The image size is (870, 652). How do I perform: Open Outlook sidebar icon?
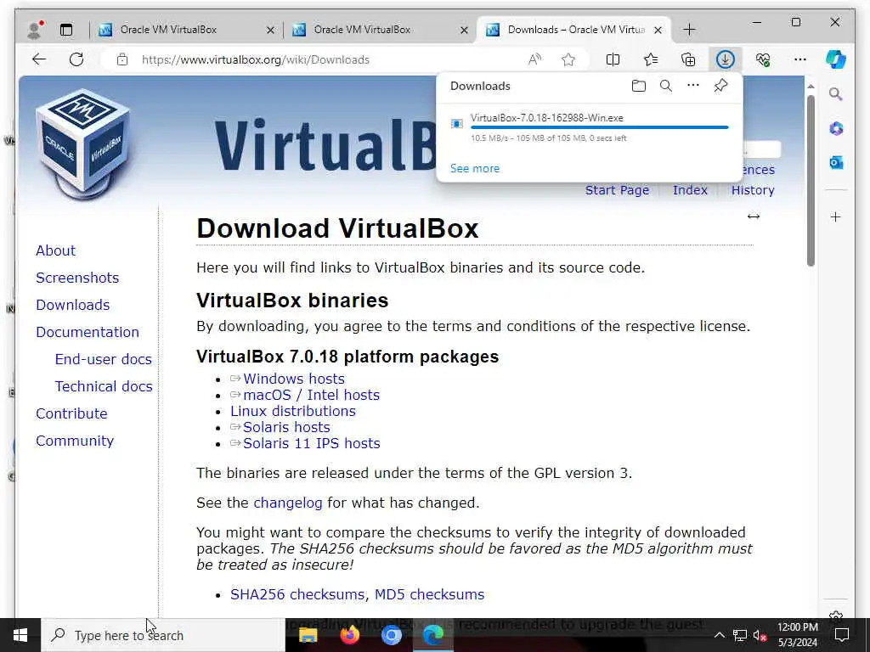click(x=836, y=162)
